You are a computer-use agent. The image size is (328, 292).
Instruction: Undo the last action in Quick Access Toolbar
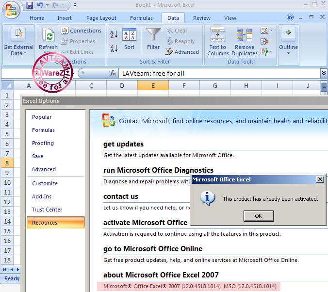40,5
